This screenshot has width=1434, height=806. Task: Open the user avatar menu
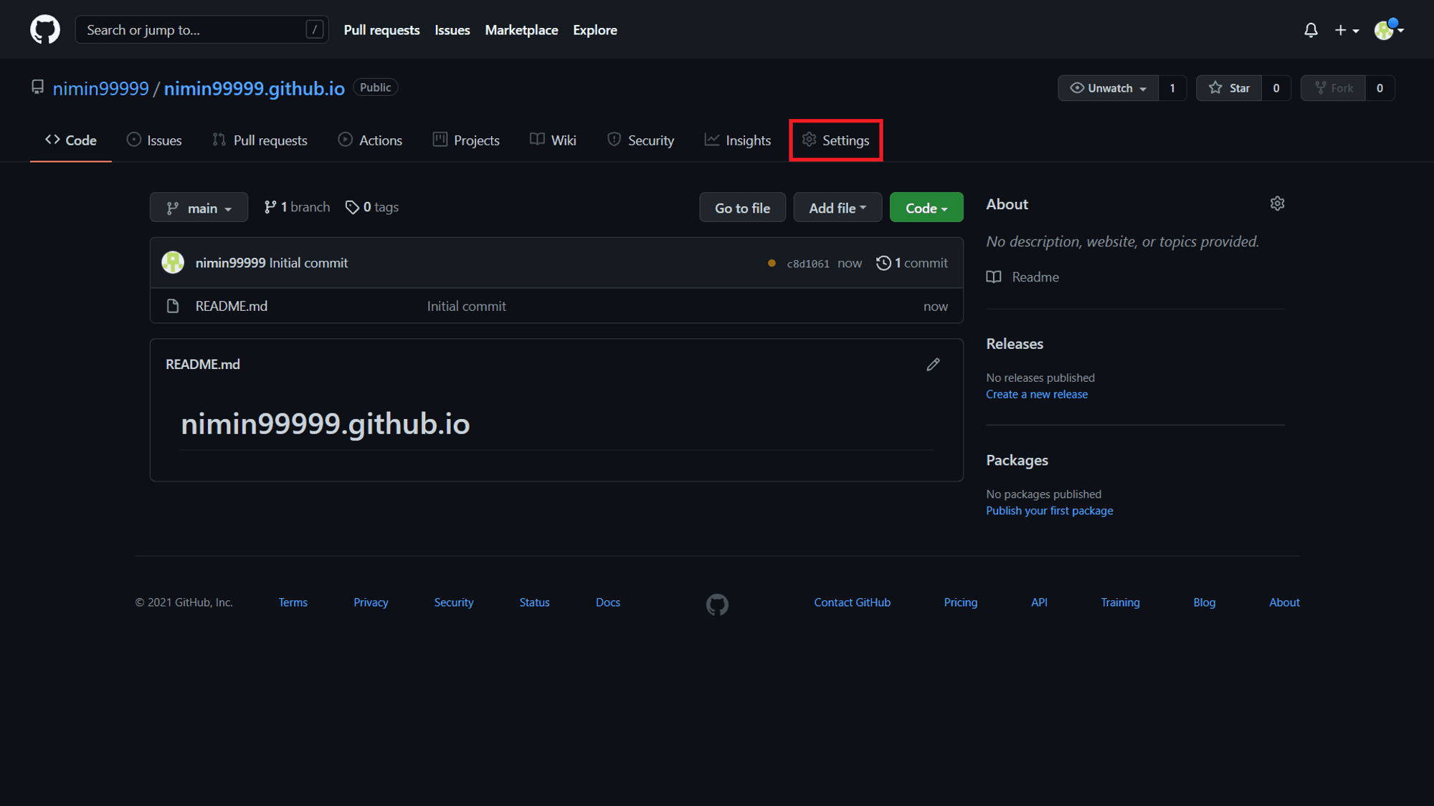pos(1389,30)
